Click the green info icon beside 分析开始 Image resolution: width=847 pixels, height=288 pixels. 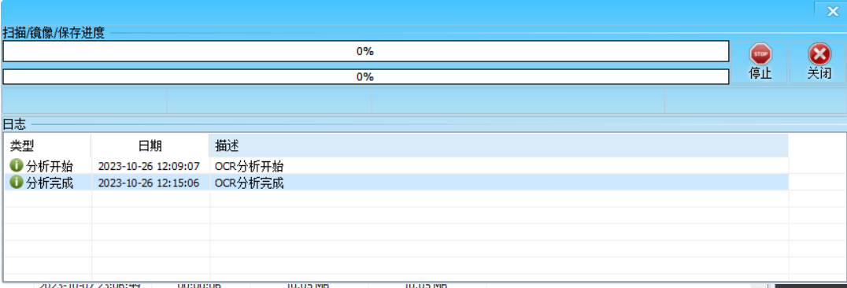click(x=17, y=165)
